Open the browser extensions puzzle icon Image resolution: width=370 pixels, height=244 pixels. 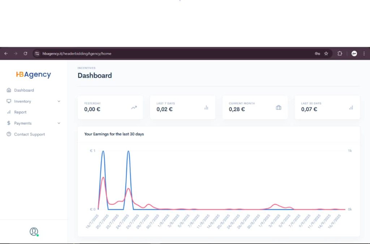tap(340, 53)
